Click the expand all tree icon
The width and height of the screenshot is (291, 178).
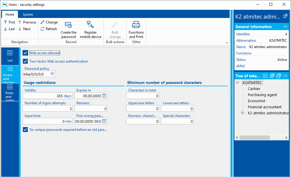pyautogui.click(x=272, y=76)
